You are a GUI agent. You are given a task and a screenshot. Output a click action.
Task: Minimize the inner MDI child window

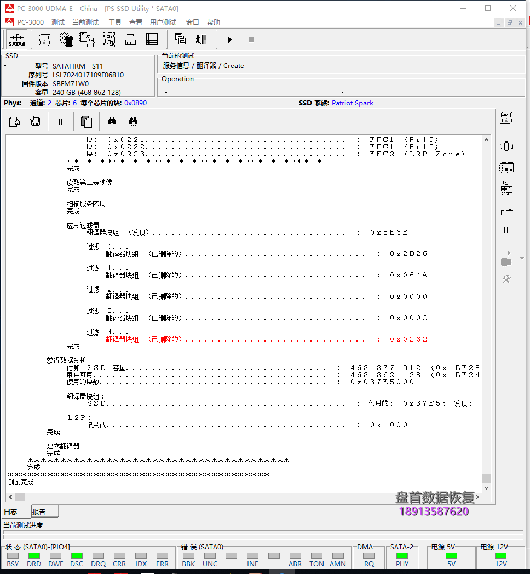(499, 22)
